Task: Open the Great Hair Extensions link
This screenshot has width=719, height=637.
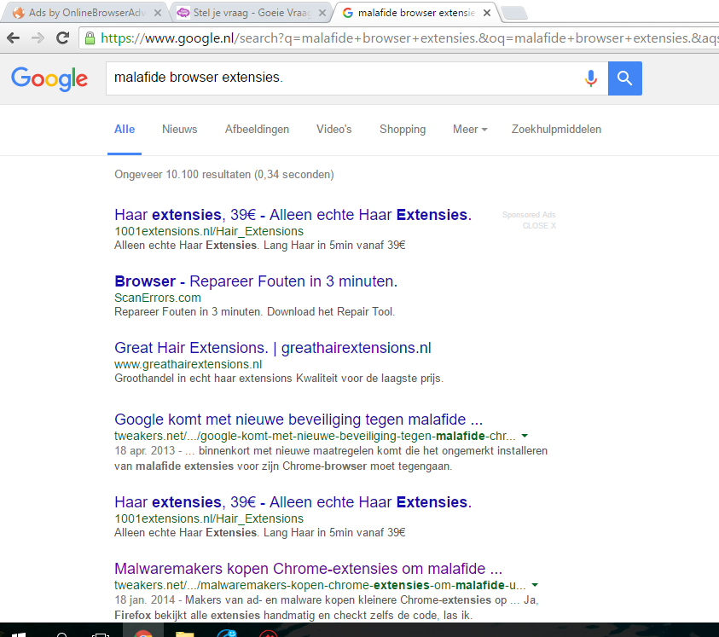Action: (x=273, y=348)
